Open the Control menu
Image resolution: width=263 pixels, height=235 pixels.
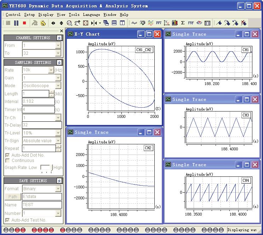pyautogui.click(x=13, y=15)
